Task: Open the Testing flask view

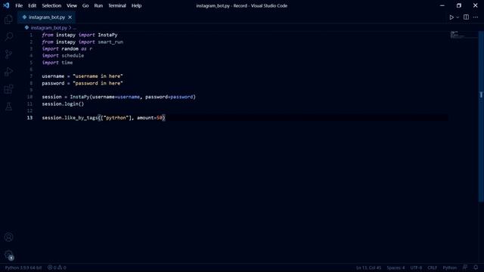Action: [8, 107]
